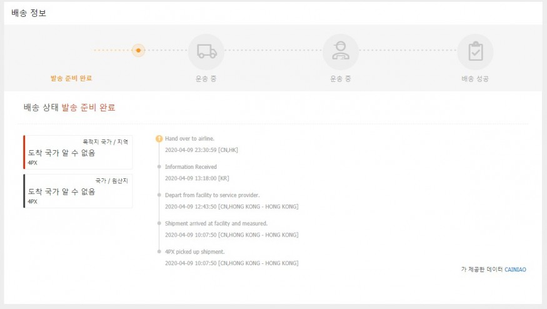The width and height of the screenshot is (547, 309).
Task: Click timeline dot beside Shipment arrived at facility
Action: [x=159, y=223]
